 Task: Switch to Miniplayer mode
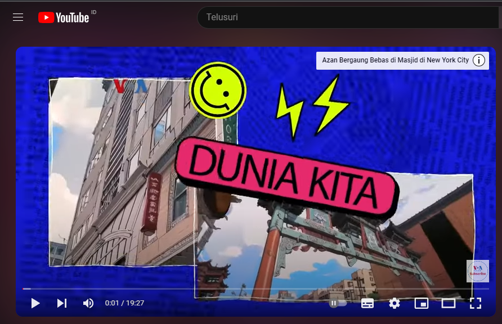point(422,303)
